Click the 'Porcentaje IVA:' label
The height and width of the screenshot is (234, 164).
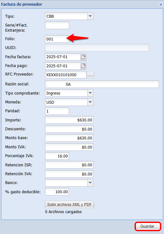pos(19,156)
